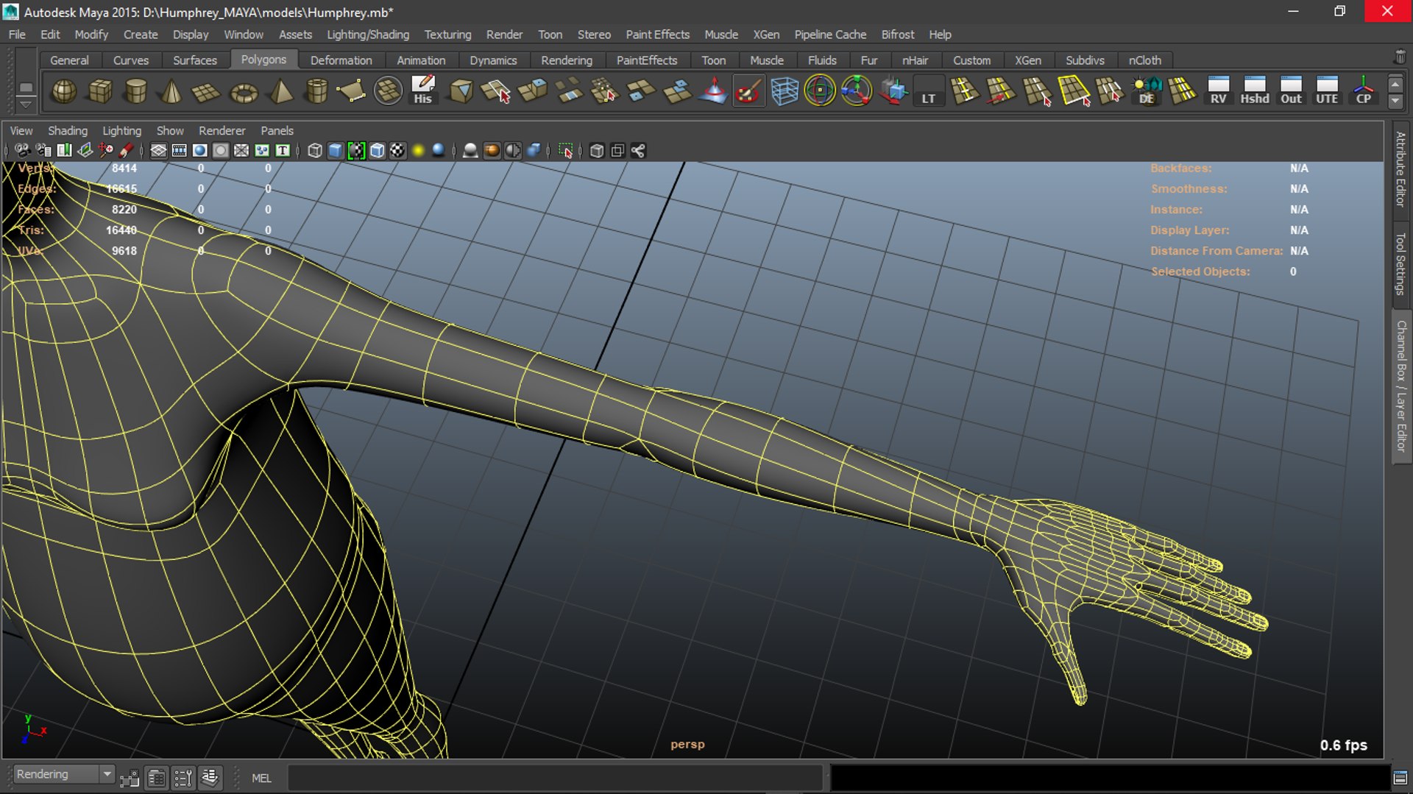Open the viewport Show menu

coord(170,130)
